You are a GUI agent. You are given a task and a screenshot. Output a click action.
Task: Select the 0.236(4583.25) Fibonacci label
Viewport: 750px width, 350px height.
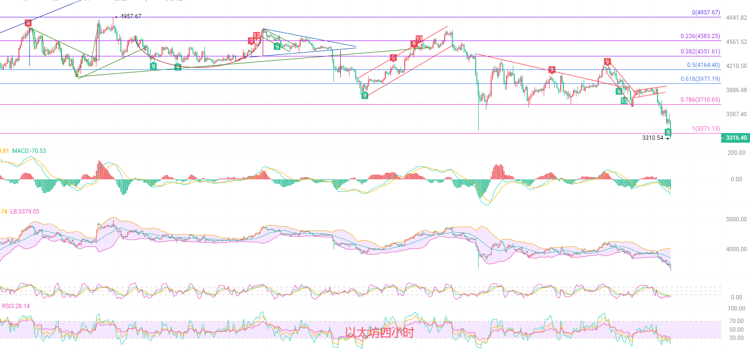click(700, 36)
